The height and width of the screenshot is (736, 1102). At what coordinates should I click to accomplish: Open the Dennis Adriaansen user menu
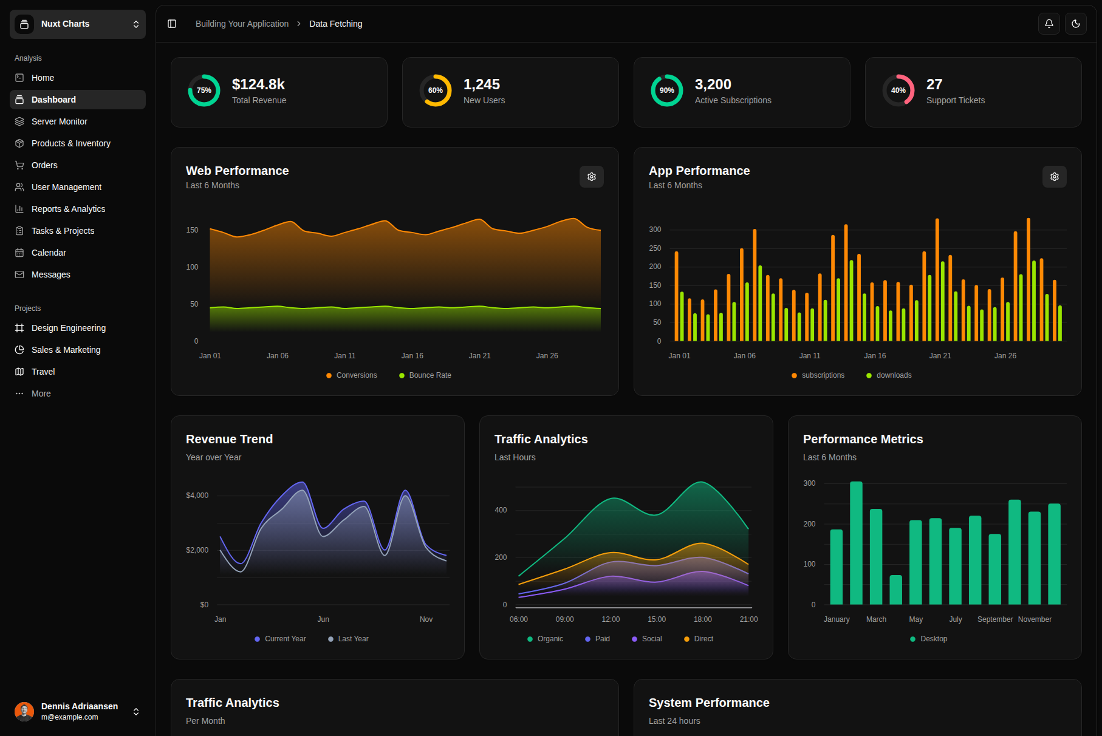tap(78, 711)
